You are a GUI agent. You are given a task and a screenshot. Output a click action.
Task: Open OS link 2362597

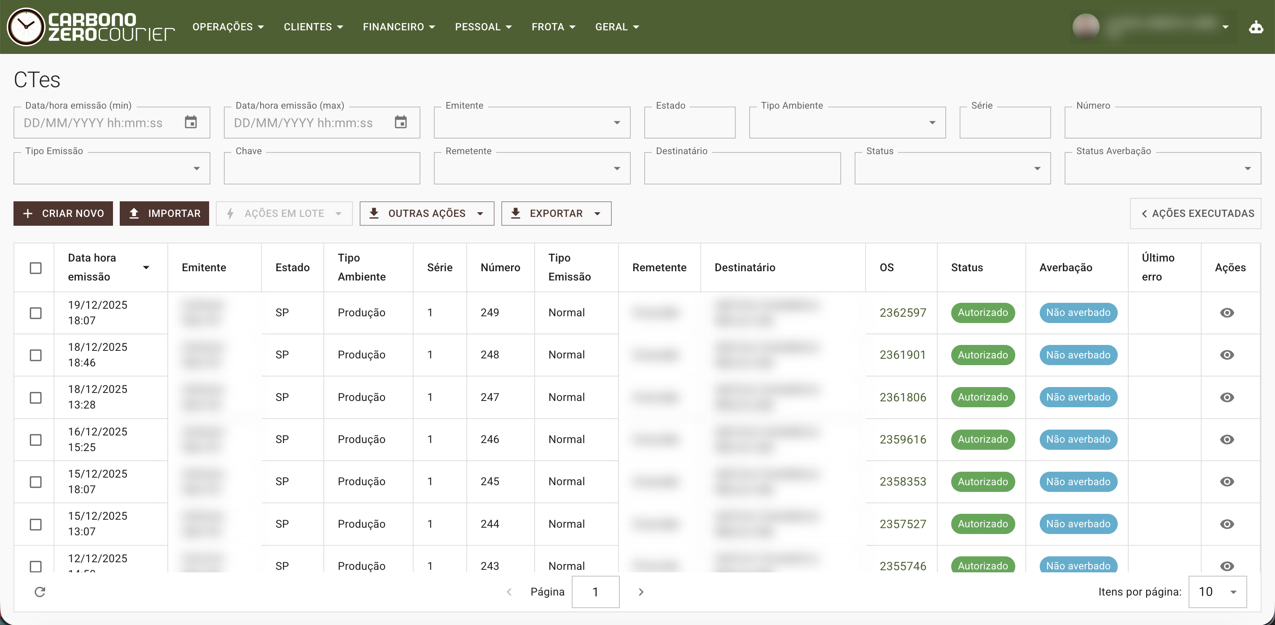[902, 312]
